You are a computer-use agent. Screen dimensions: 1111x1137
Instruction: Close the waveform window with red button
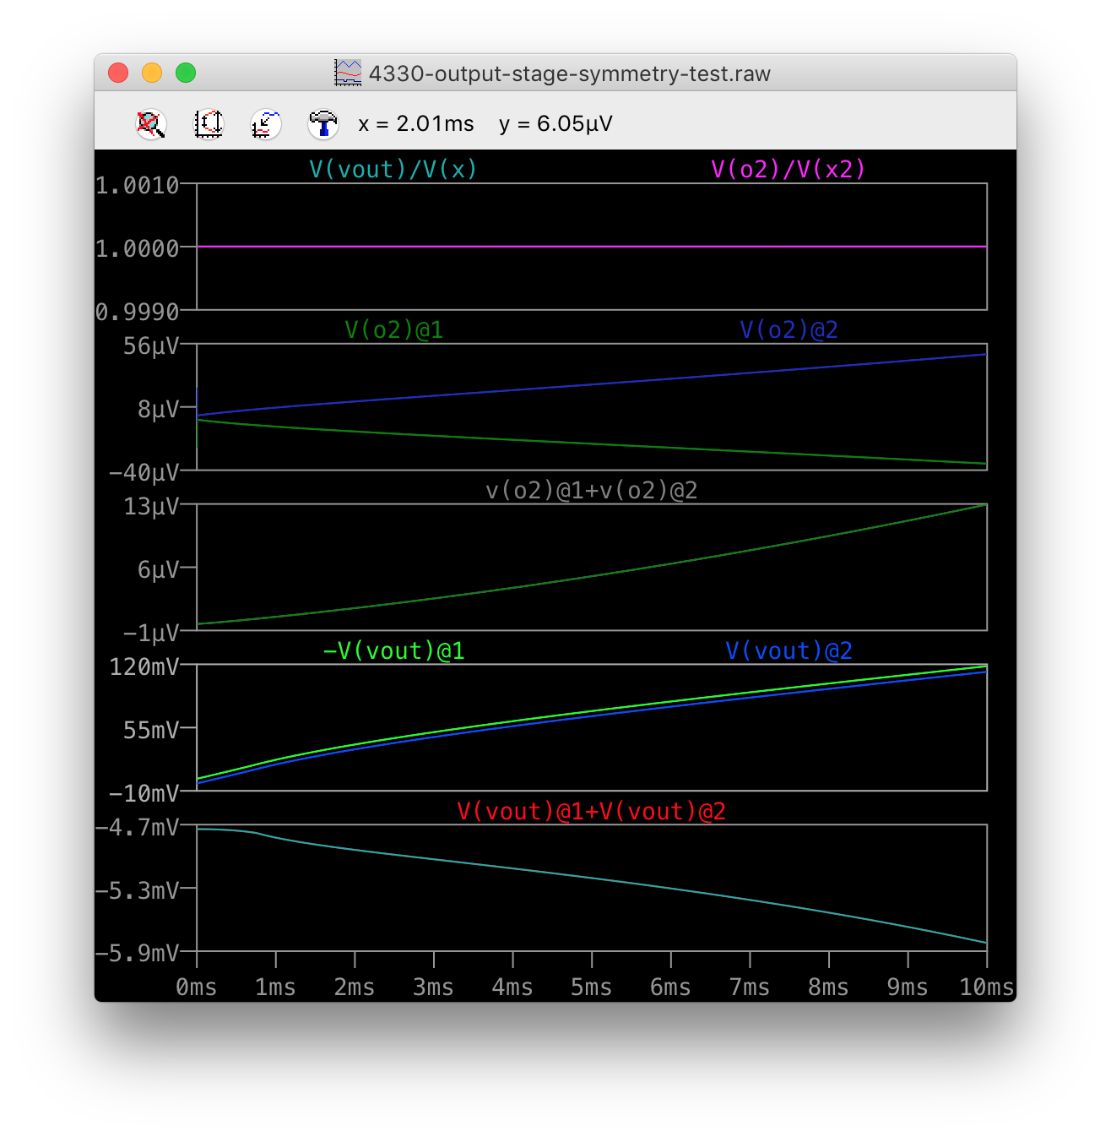118,73
